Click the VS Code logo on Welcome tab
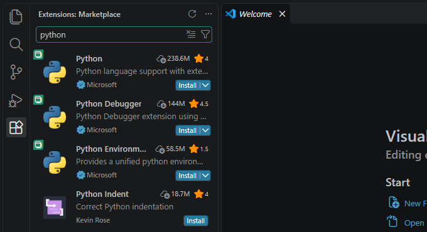Viewport: 427px width, 232px height. click(x=230, y=14)
